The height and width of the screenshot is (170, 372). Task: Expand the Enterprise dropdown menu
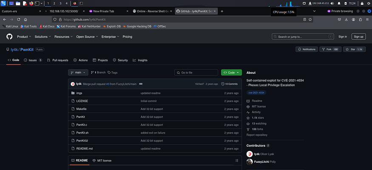point(110,36)
